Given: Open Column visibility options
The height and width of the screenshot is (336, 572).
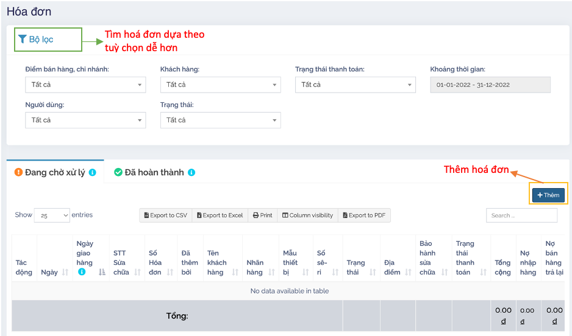Looking at the screenshot, I should click(x=307, y=215).
